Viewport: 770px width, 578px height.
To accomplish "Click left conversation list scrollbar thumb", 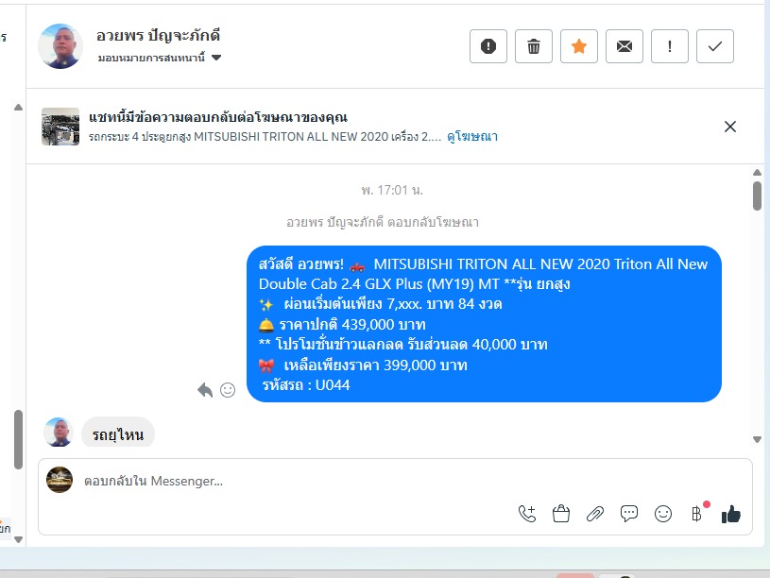I will (x=18, y=439).
